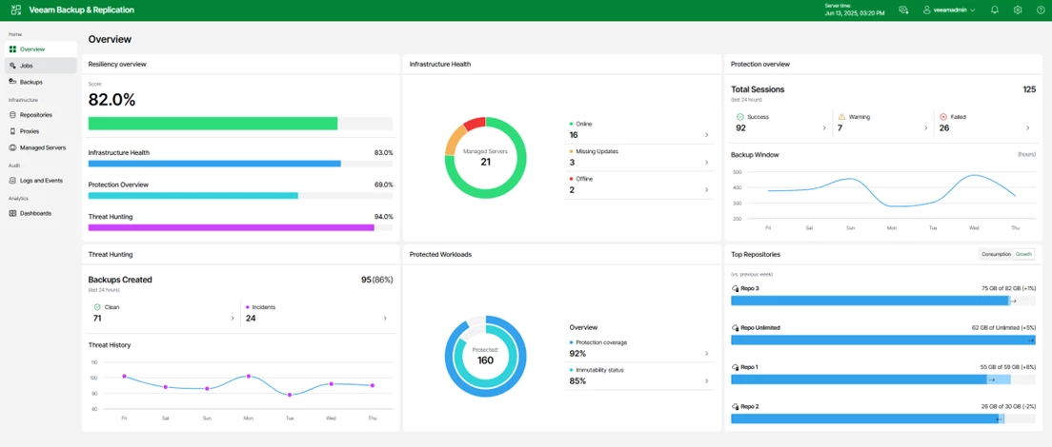Click the Total Sessions count '125'
Screen dimensions: 1052x447
click(x=1029, y=89)
